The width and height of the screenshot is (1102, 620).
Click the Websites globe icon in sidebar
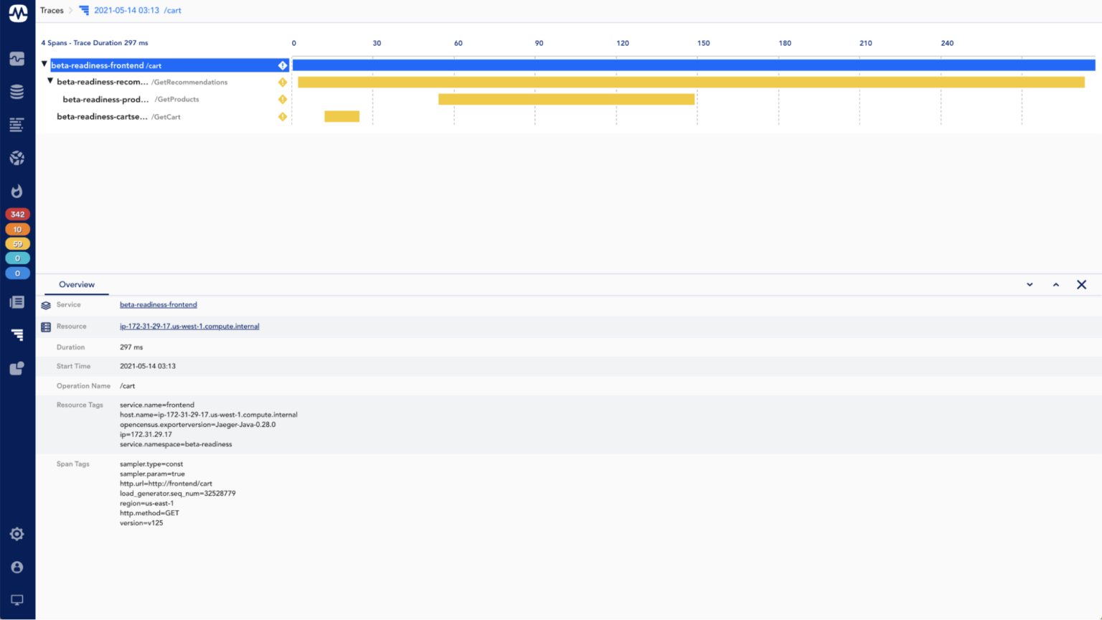click(x=17, y=158)
